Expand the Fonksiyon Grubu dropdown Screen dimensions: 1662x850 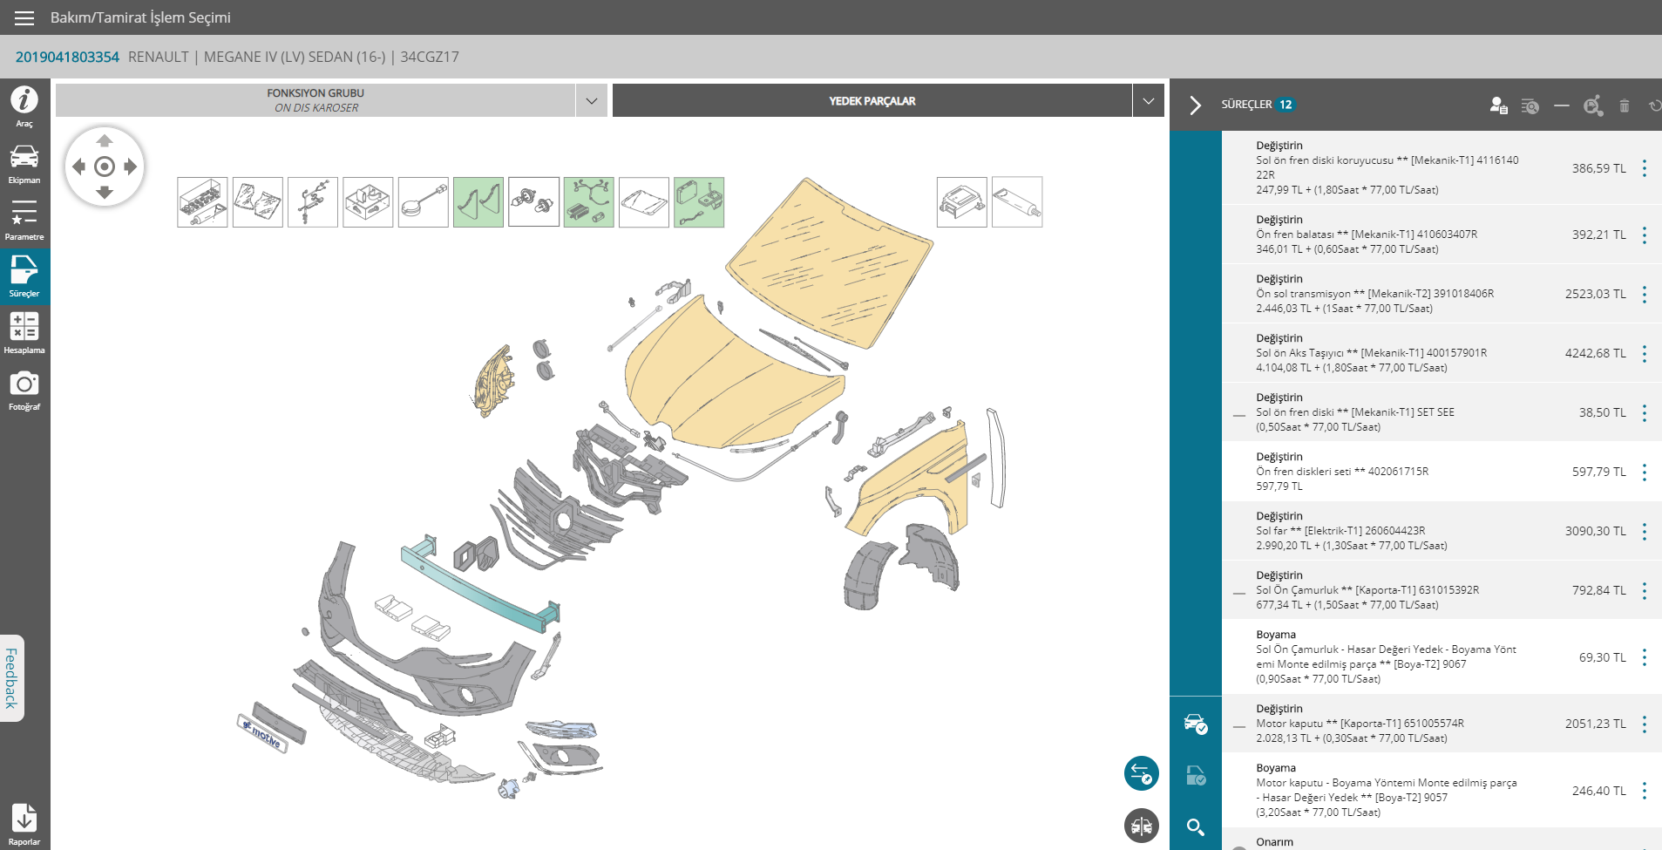(592, 101)
